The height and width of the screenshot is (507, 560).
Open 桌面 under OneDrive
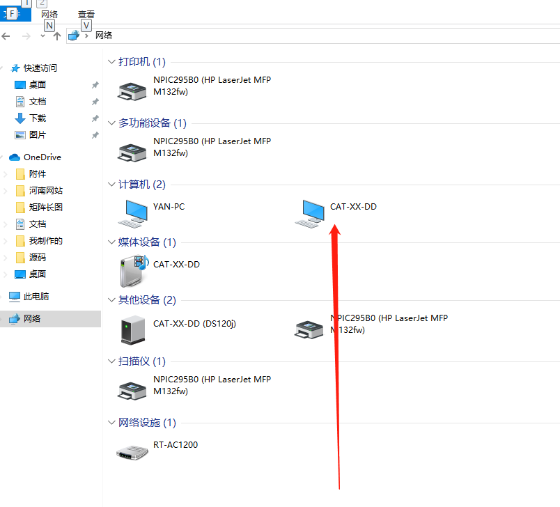pos(37,274)
